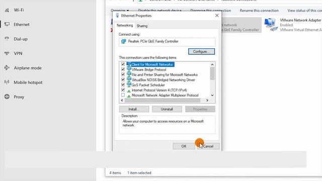Select Internet Protocol Version 4 (TCP/IPv4) row
This screenshot has width=322, height=181.
[x=159, y=90]
